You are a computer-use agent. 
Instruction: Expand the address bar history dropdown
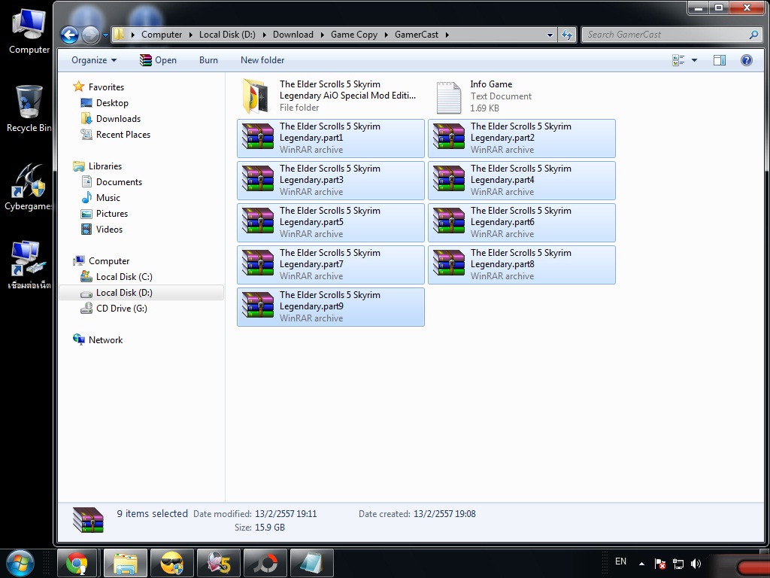coord(550,35)
